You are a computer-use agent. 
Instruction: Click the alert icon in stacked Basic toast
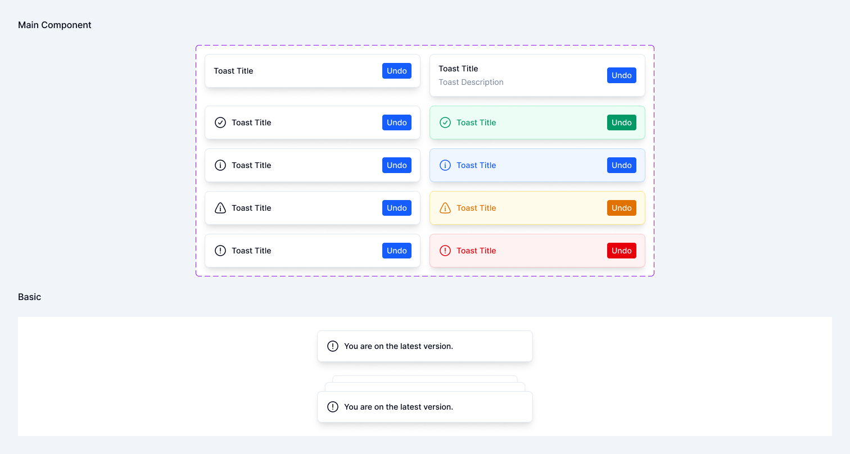coord(333,407)
